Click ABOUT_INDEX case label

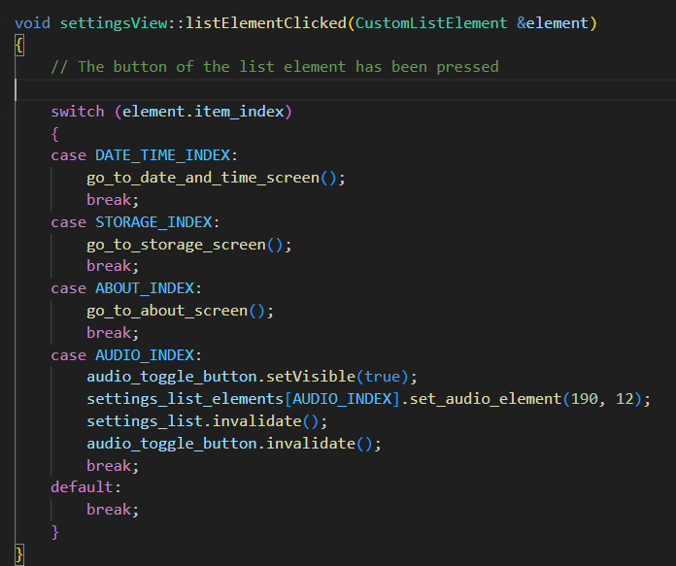click(145, 288)
